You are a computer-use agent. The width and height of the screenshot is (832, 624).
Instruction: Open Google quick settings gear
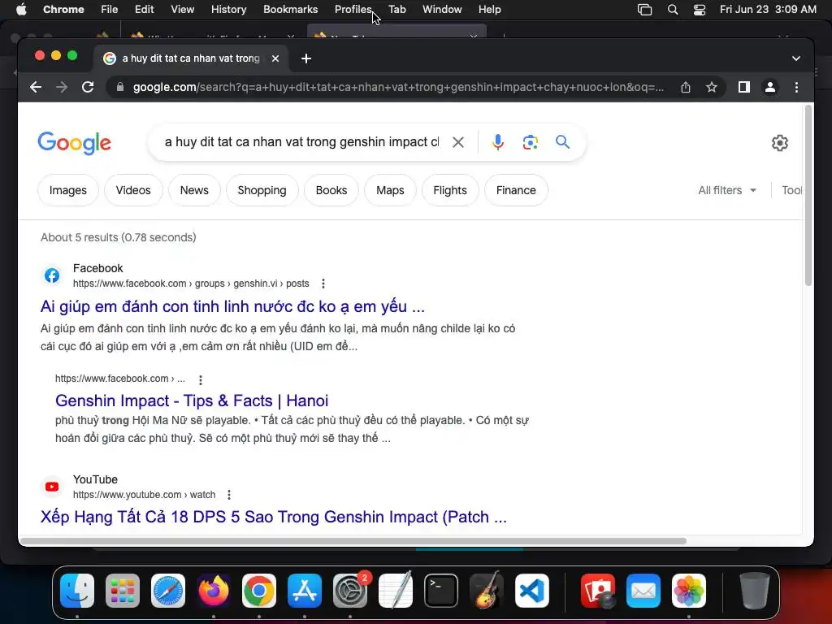click(779, 143)
